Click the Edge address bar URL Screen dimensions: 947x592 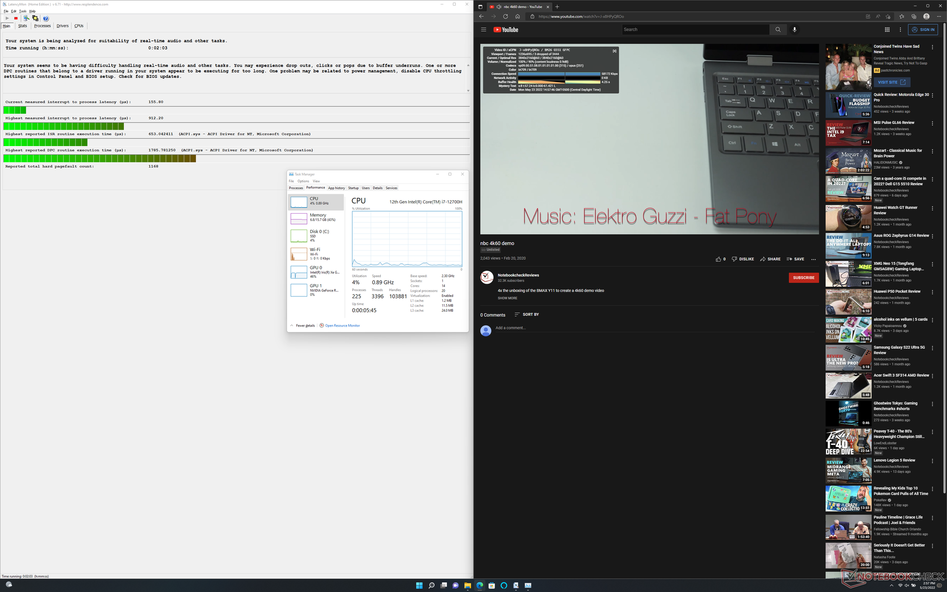[581, 16]
